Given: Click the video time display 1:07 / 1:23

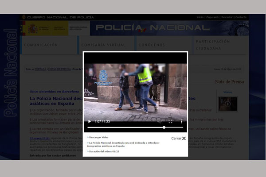Looking at the screenshot, I should click(x=102, y=121).
